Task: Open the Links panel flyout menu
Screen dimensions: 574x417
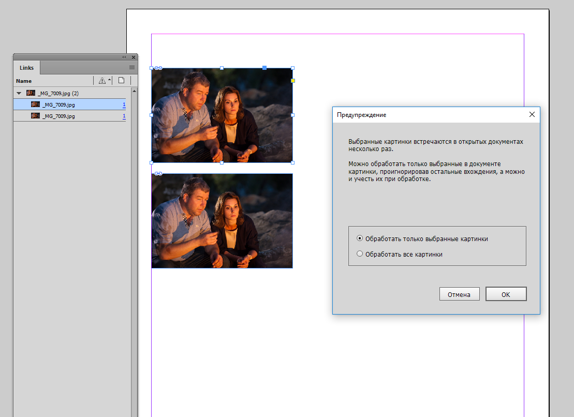Action: (x=132, y=68)
